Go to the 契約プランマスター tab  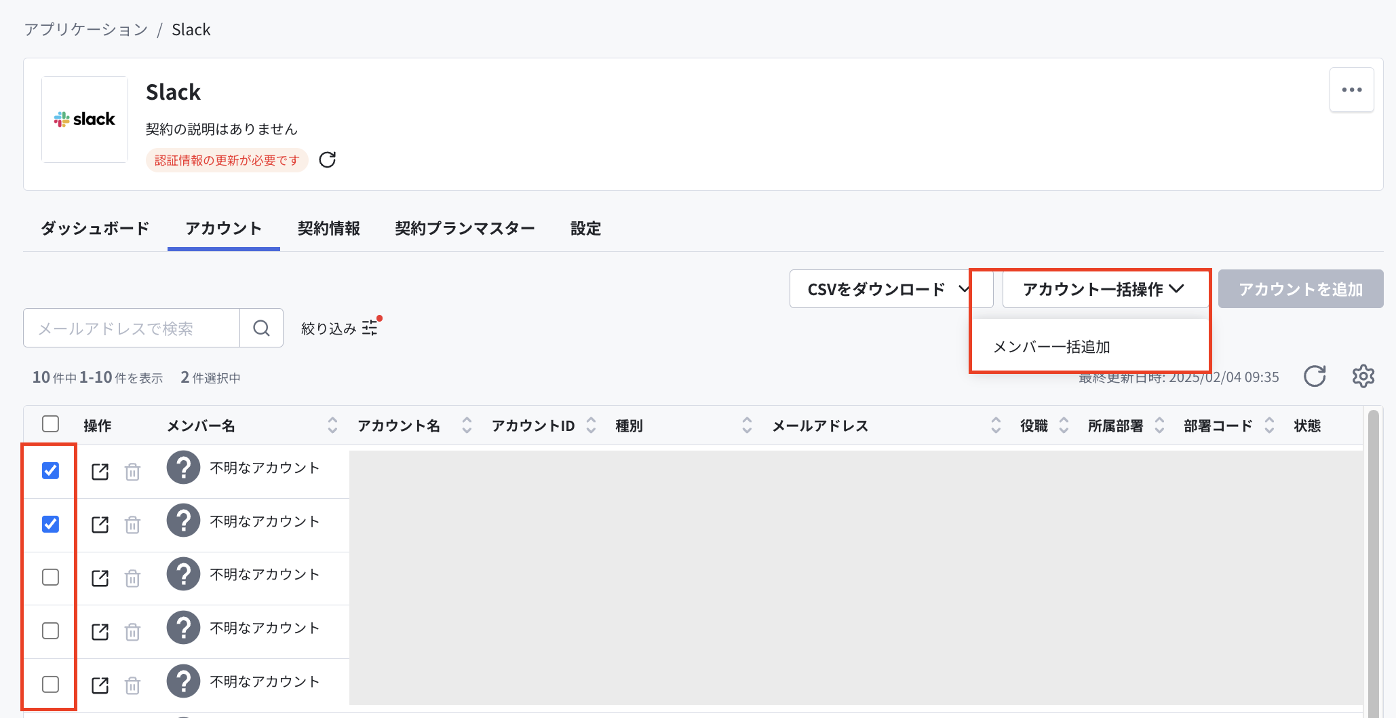coord(465,229)
